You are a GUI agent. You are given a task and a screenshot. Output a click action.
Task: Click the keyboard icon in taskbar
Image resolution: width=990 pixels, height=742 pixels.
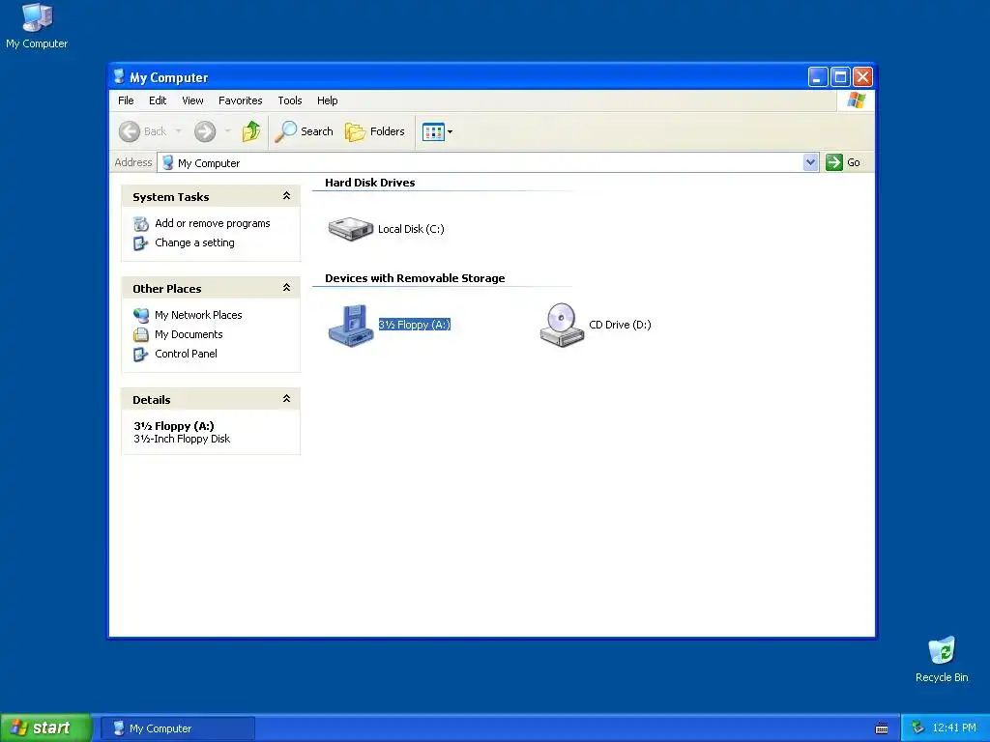[x=882, y=728]
